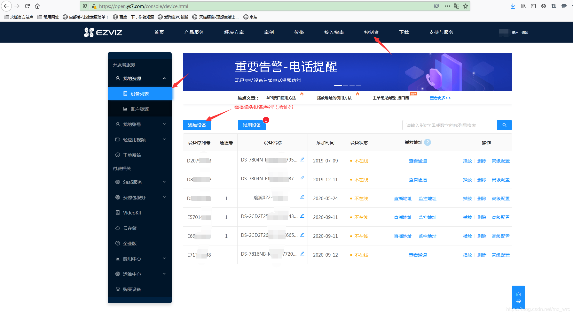Expand the 我的账号 sidebar menu
Screen dimensions: 573x315
[164, 124]
